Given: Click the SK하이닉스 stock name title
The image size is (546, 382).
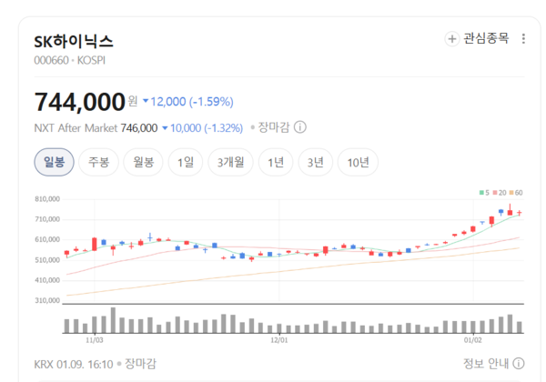Looking at the screenshot, I should click(74, 42).
